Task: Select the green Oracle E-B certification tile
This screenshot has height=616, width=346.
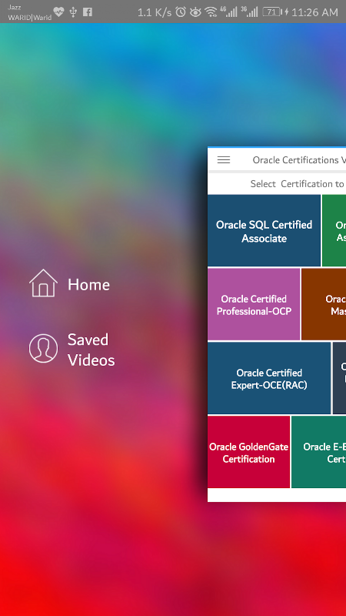Action: tap(319, 452)
